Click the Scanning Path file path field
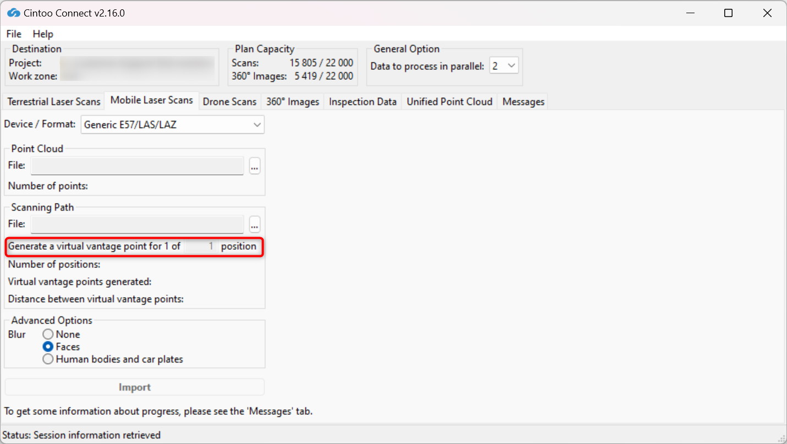 click(137, 224)
